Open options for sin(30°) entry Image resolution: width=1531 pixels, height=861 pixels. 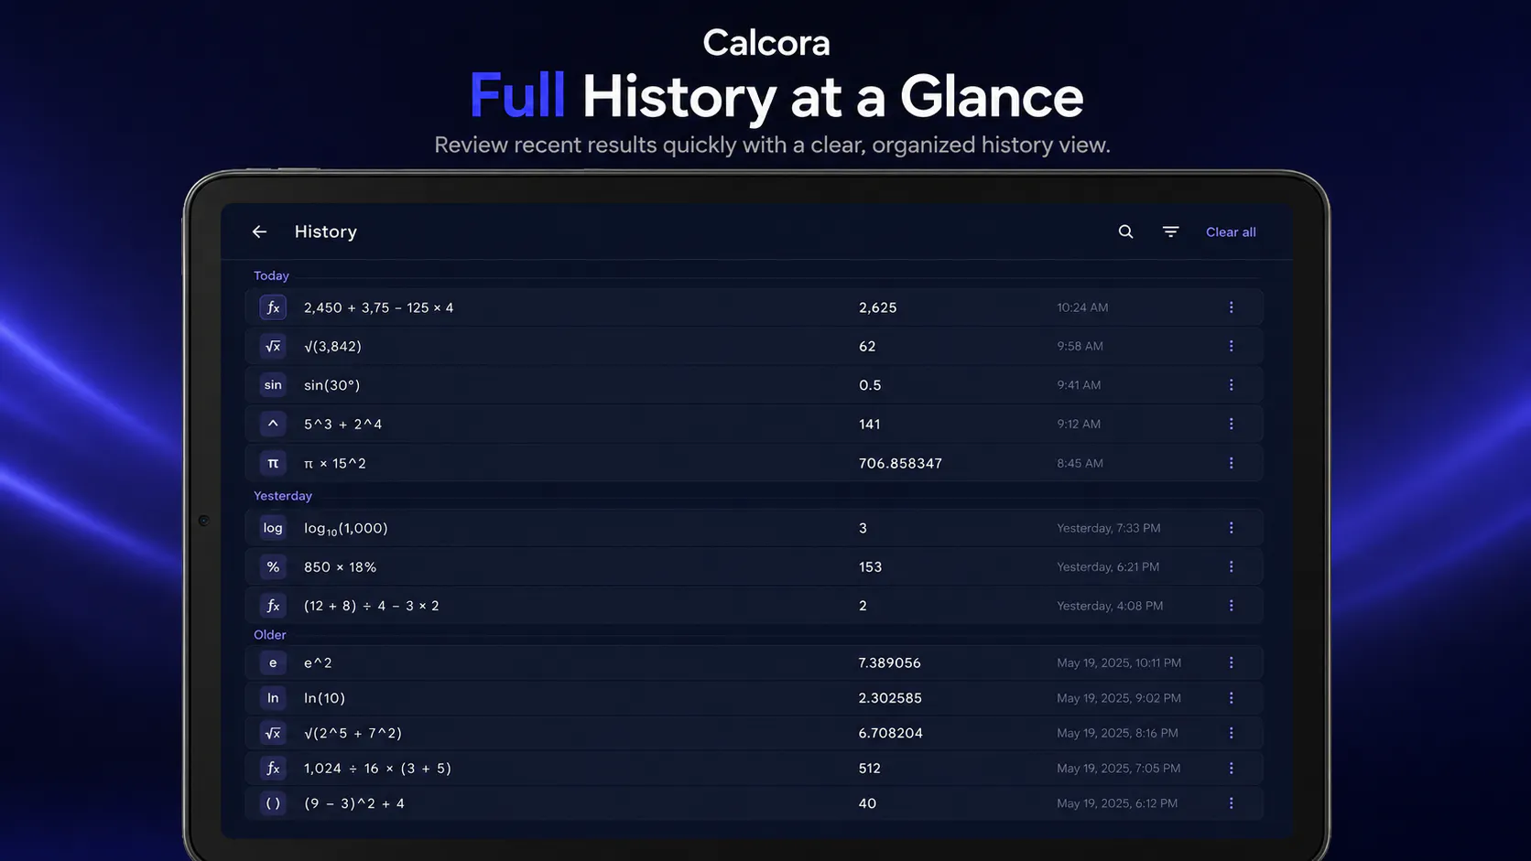point(1231,385)
